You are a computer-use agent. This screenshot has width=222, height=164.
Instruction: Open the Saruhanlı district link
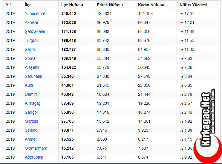(33, 77)
